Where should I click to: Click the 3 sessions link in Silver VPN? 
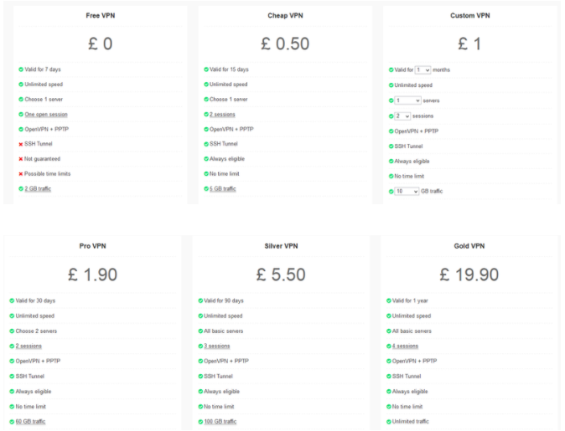[x=217, y=346]
